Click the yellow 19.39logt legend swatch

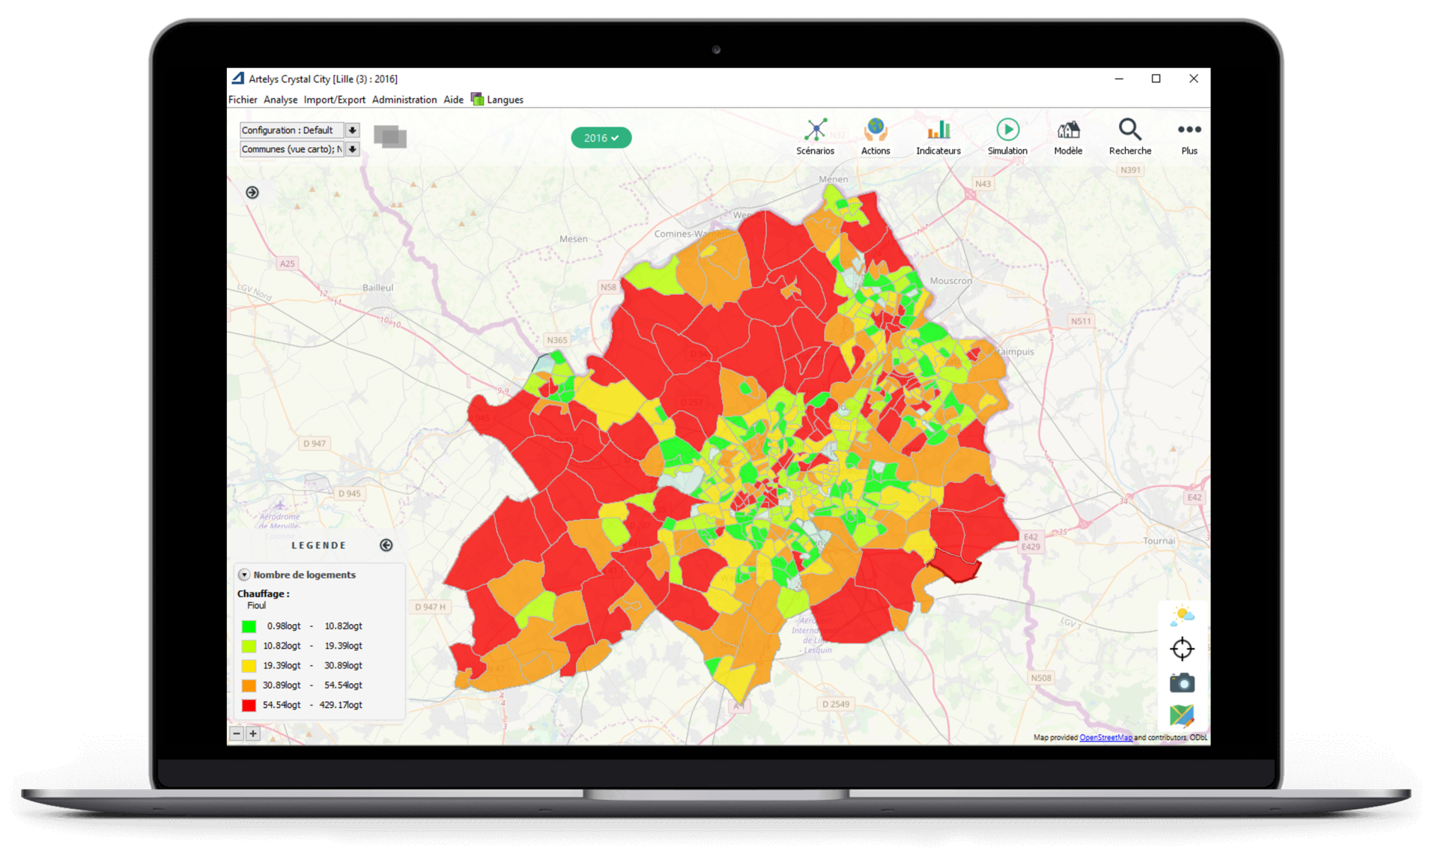click(x=249, y=665)
